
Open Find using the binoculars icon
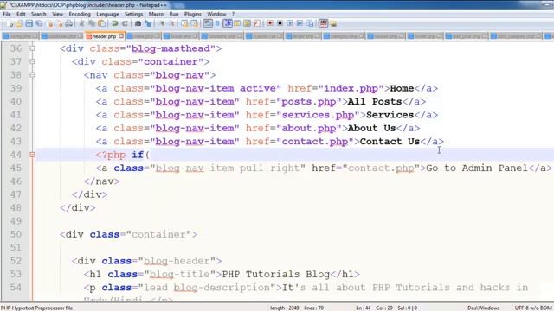coord(138,23)
